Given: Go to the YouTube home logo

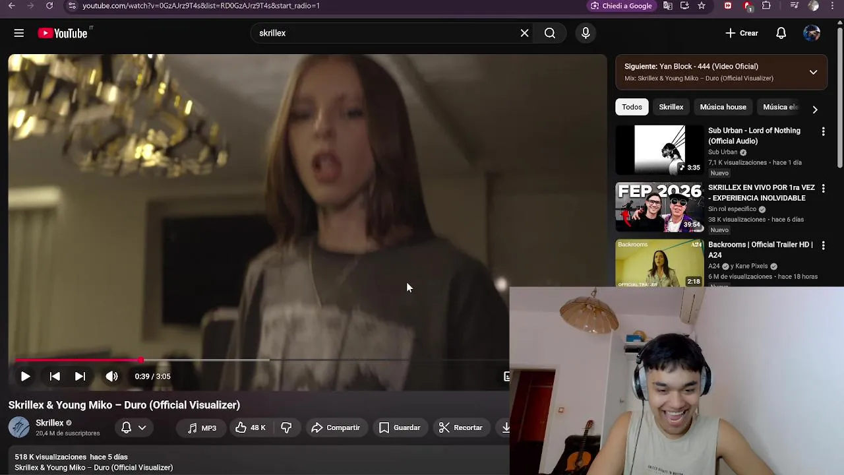Looking at the screenshot, I should coord(63,33).
